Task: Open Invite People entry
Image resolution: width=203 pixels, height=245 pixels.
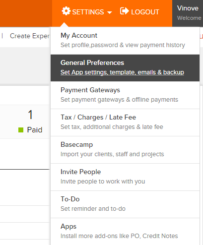Action: point(125,177)
